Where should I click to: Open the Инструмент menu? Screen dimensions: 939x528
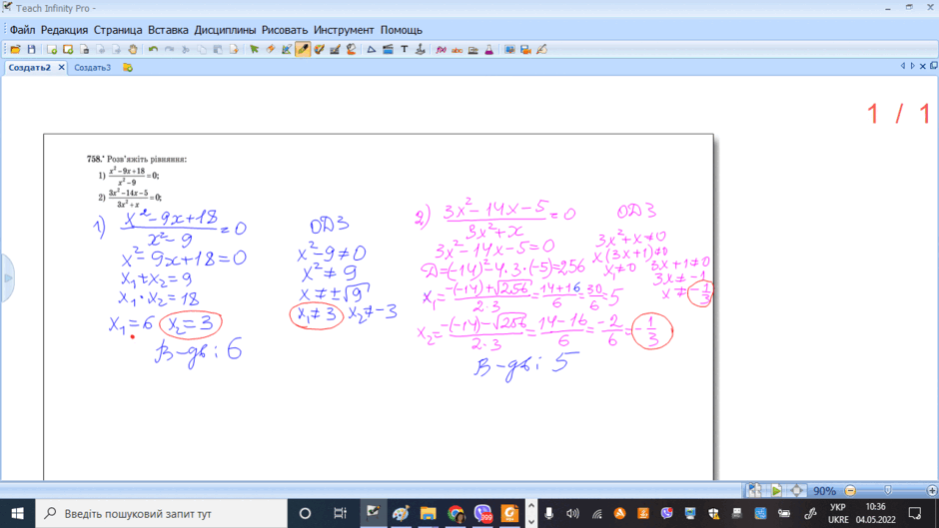(x=344, y=30)
